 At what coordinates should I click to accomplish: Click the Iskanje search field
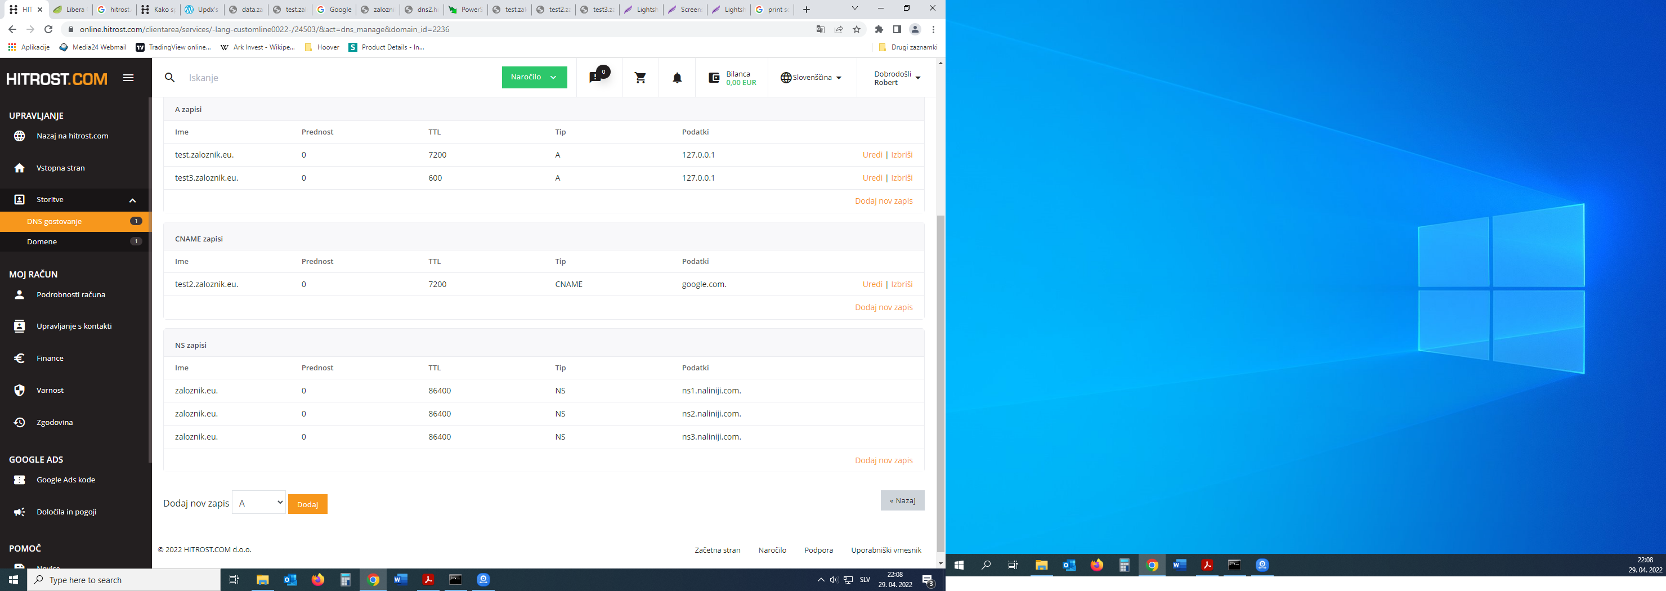[337, 78]
